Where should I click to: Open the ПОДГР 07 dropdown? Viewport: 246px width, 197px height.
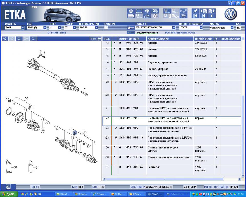pyautogui.click(x=74, y=28)
